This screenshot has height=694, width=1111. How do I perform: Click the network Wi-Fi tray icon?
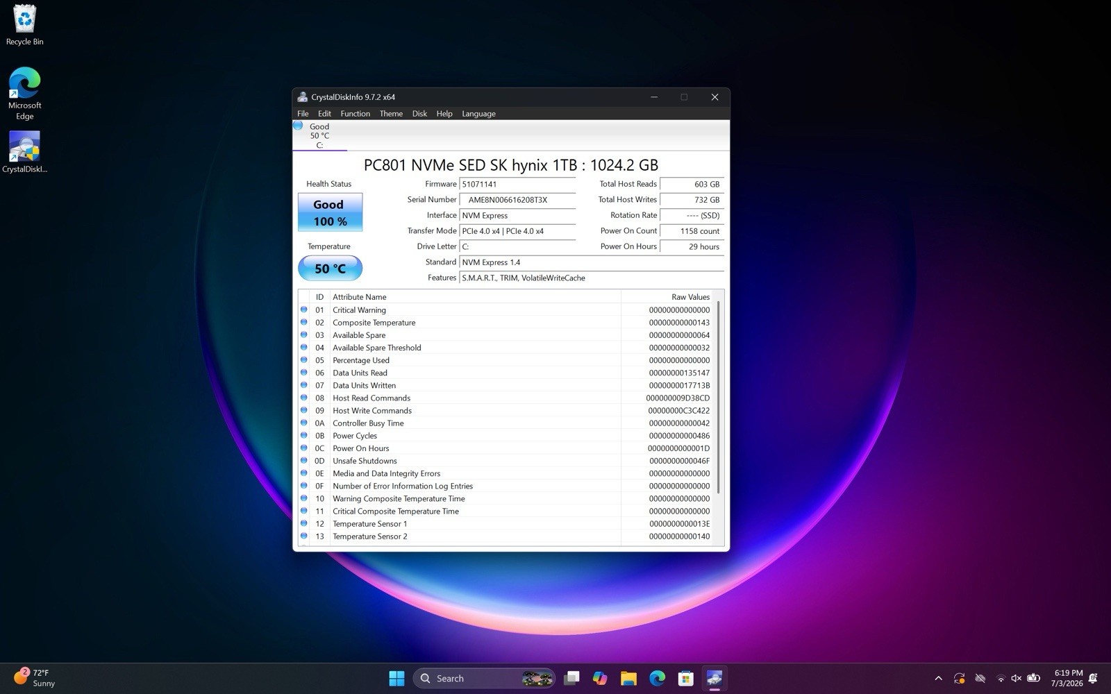1001,678
